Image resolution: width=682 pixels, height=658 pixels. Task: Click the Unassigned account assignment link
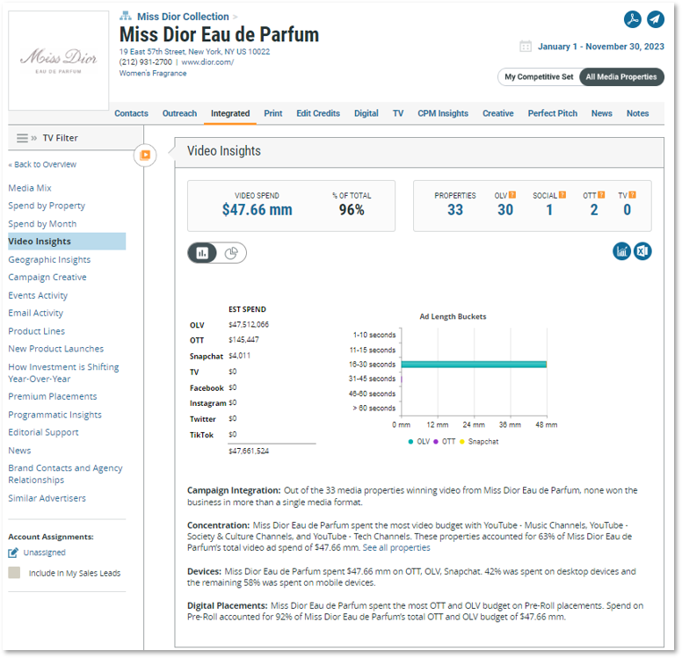[x=44, y=553]
